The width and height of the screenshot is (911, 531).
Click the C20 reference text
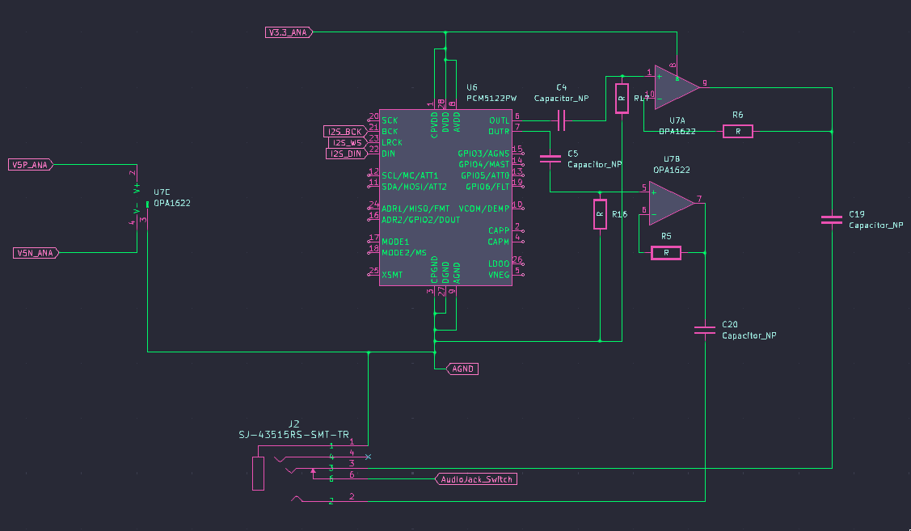pyautogui.click(x=730, y=324)
